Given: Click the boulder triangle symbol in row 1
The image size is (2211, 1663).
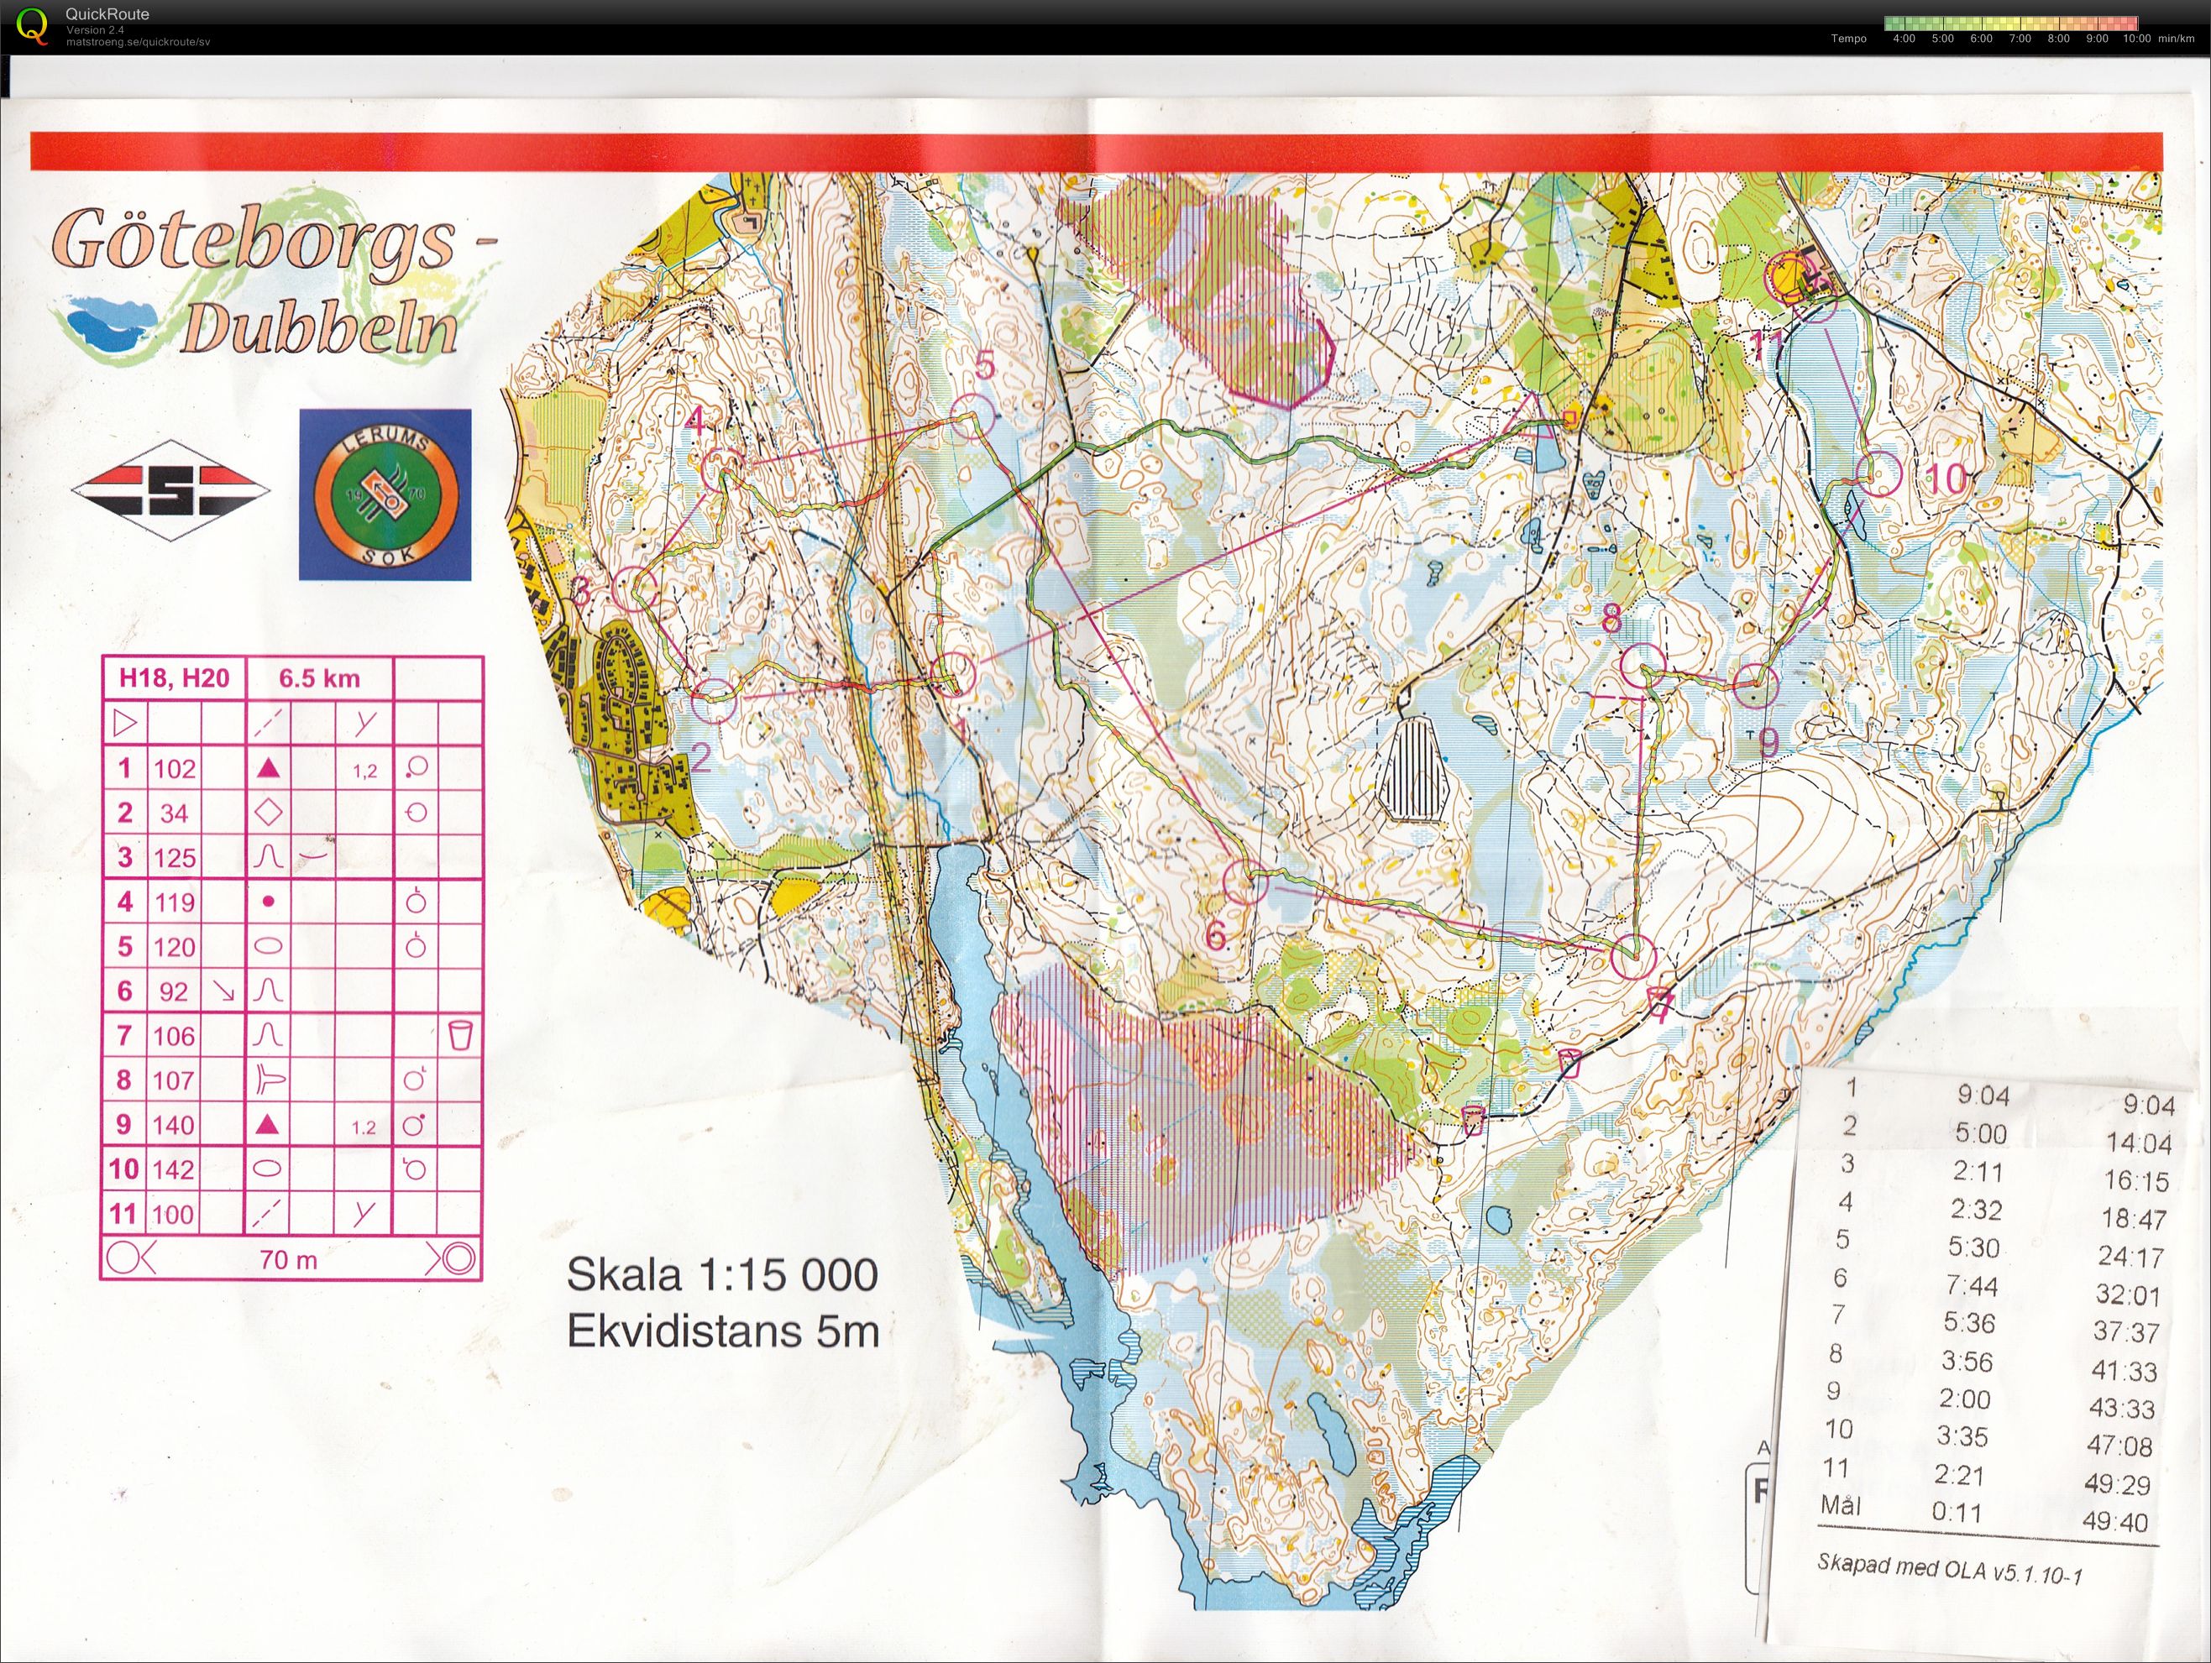Looking at the screenshot, I should tap(268, 767).
